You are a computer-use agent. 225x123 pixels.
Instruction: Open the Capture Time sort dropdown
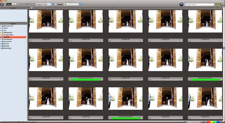45,4
